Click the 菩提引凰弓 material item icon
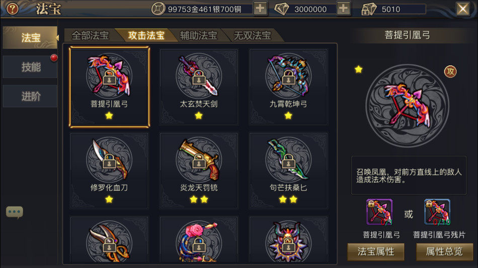478x268 pixels. [379, 212]
